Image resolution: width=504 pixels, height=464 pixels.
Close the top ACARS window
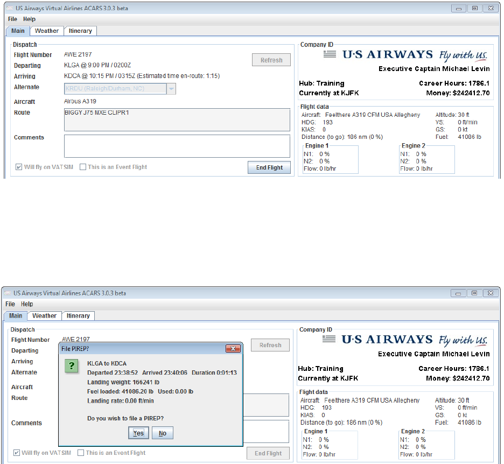point(491,9)
